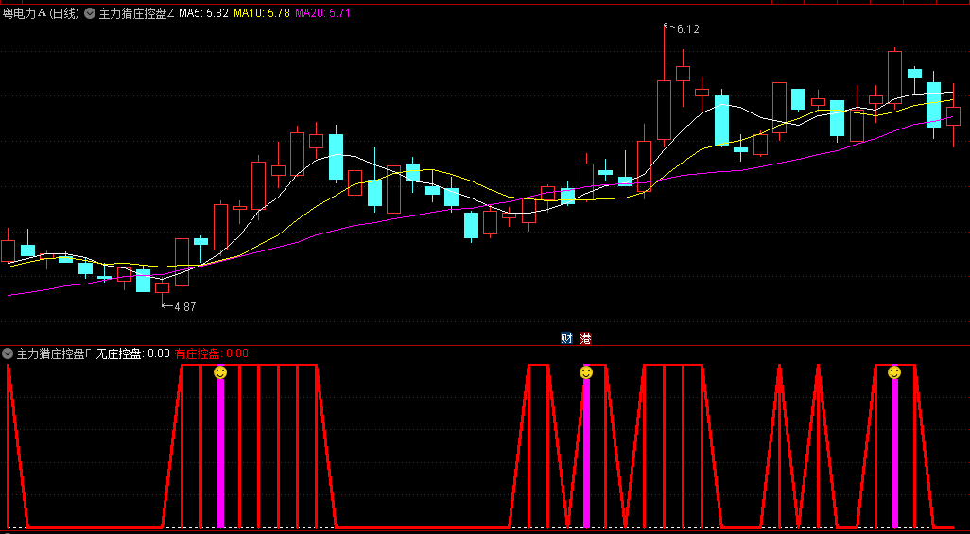Viewport: 970px width, 534px height.
Task: Click the 港 info icon
Action: click(584, 337)
